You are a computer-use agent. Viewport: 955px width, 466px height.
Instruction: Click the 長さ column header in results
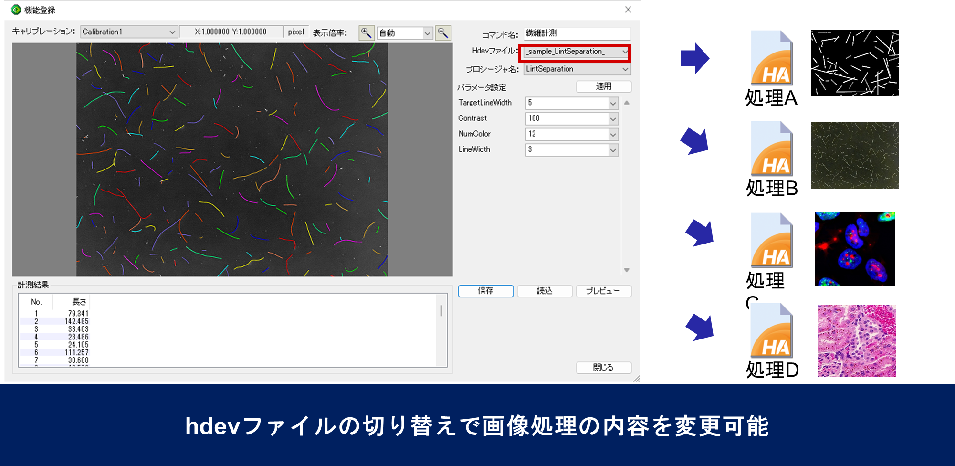tap(79, 302)
